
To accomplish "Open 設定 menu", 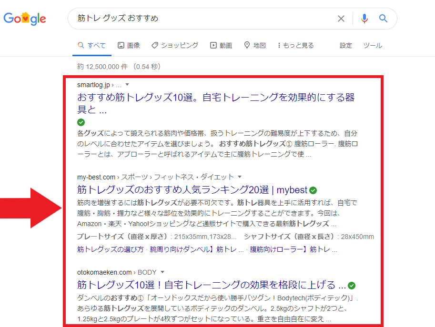I will click(346, 45).
